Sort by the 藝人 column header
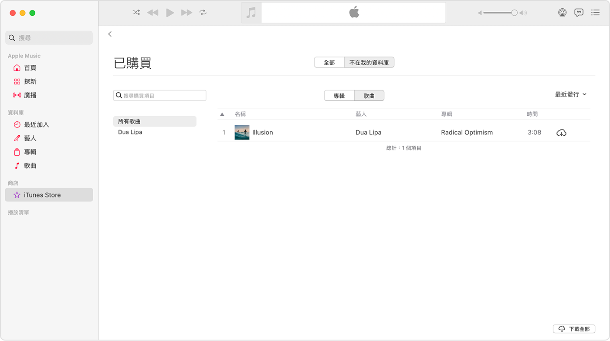The height and width of the screenshot is (341, 610). (361, 114)
